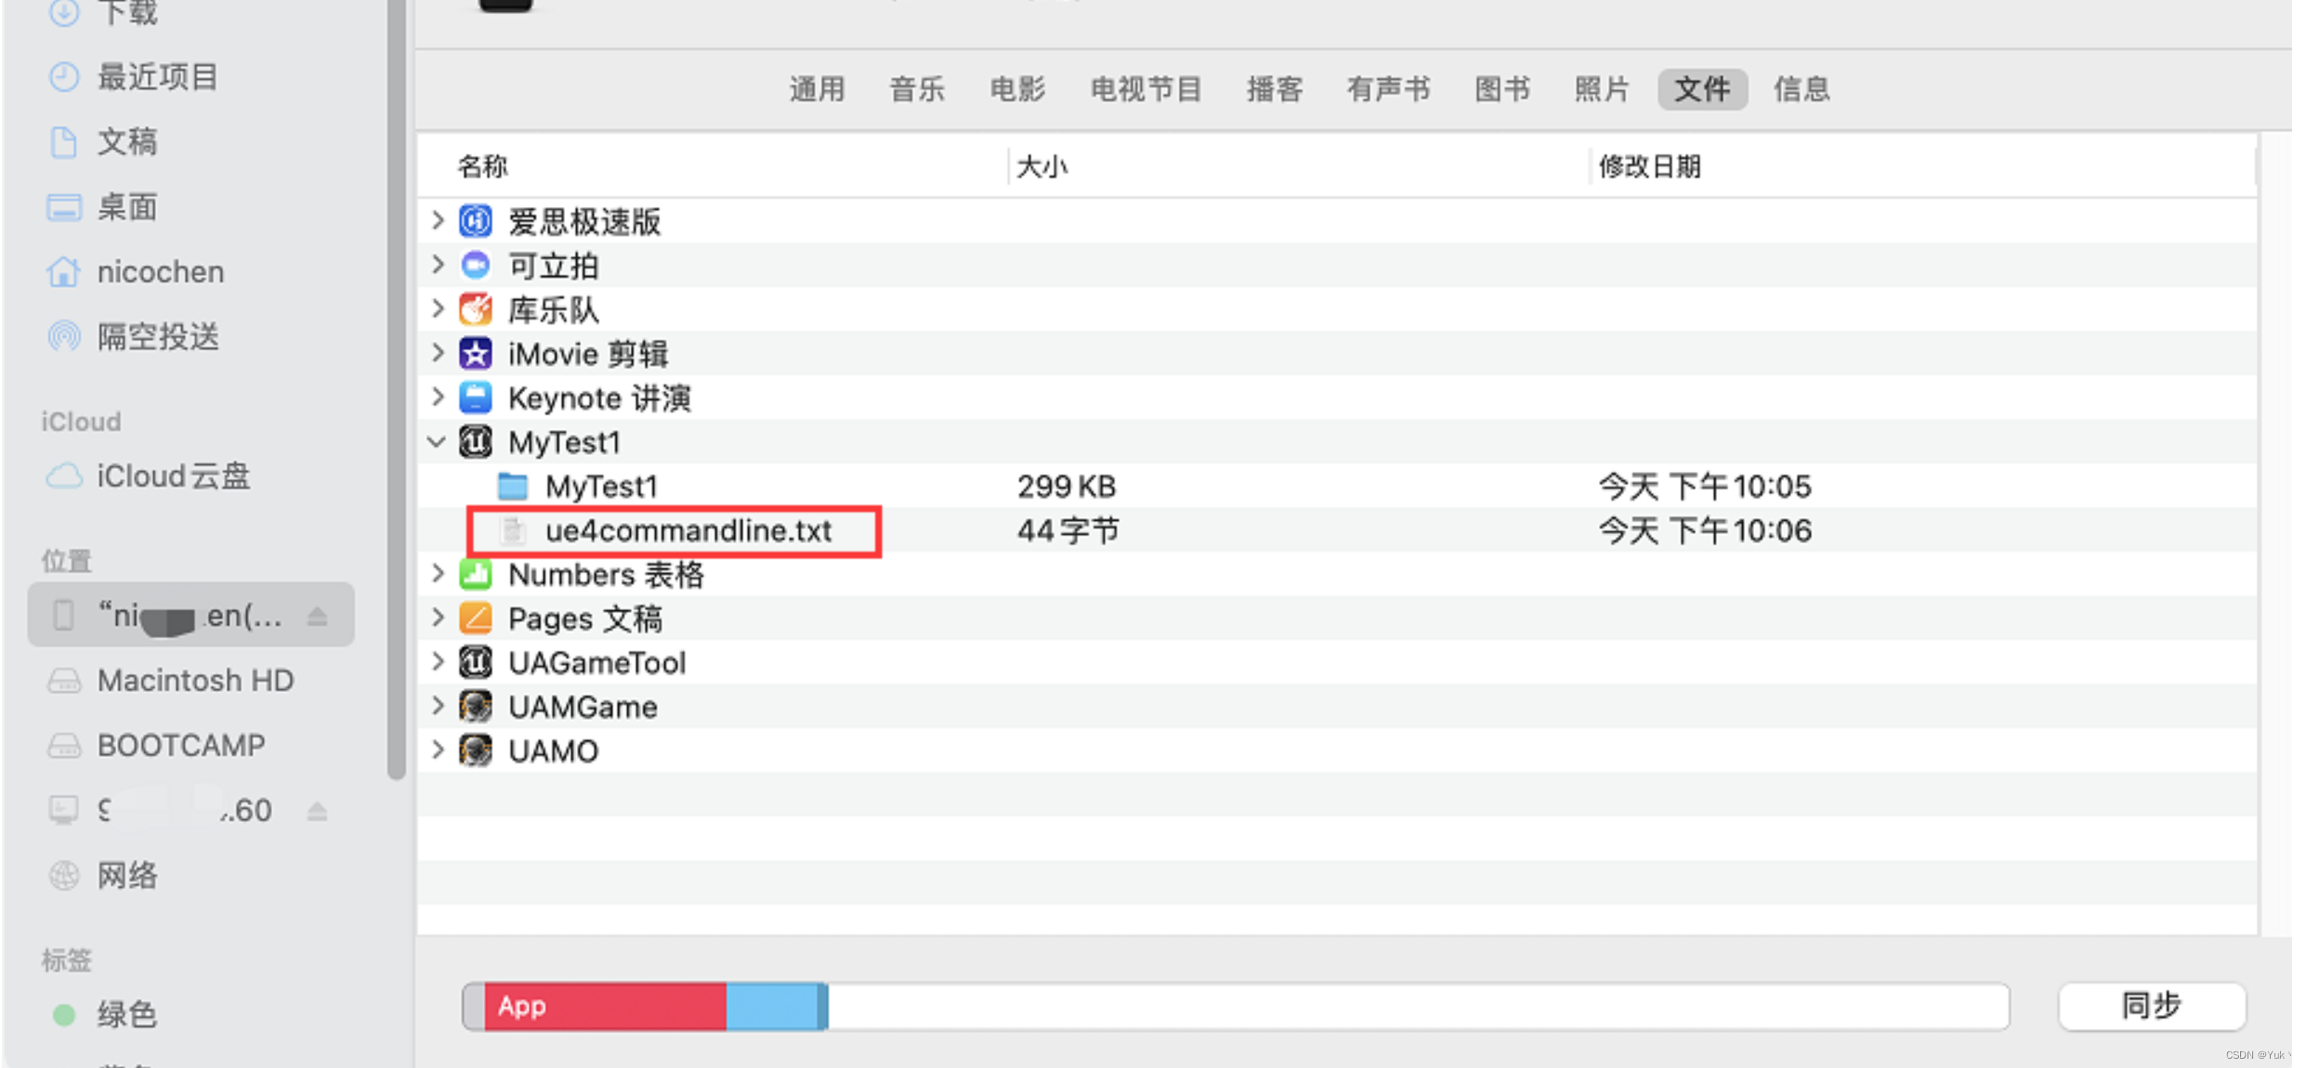Click the Numbers 表格 app icon
The width and height of the screenshot is (2306, 1068).
click(476, 574)
